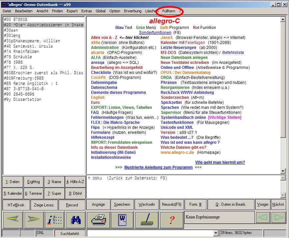Click the 'Zeige Lesez.' button
Viewport: 289px width, 238px height.
pos(44,205)
